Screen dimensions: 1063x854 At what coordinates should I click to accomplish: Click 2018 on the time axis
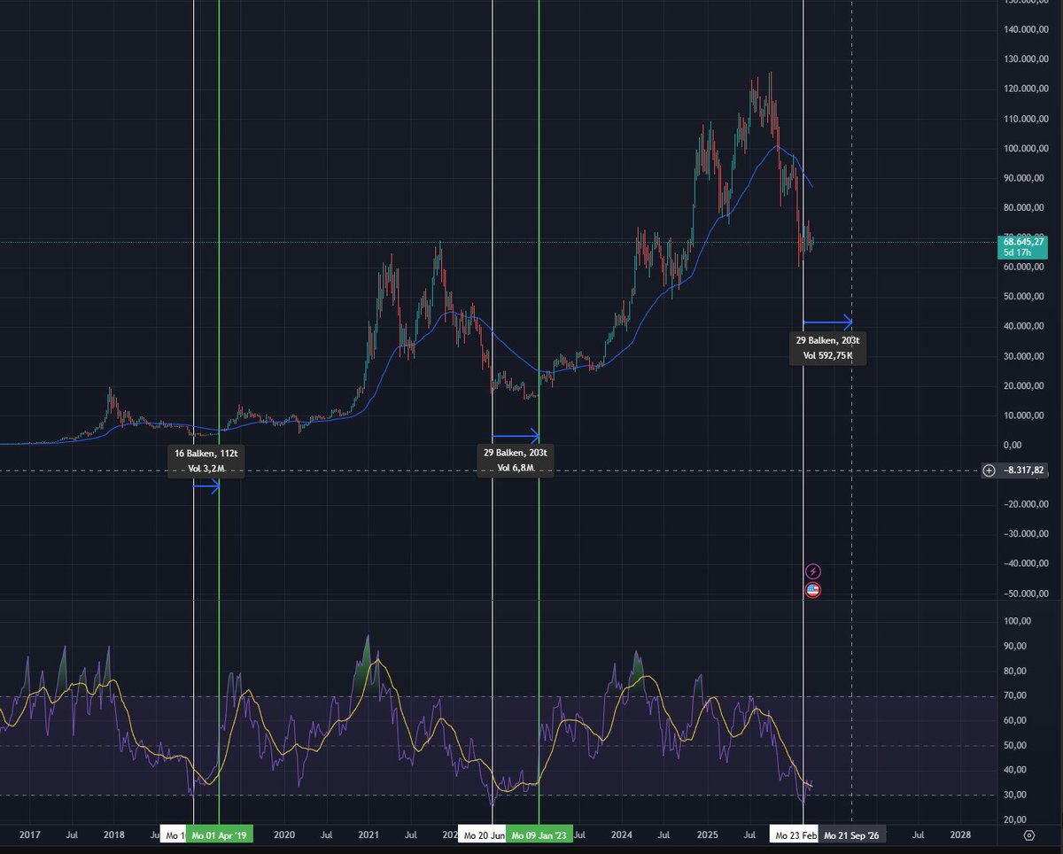pyautogui.click(x=114, y=835)
